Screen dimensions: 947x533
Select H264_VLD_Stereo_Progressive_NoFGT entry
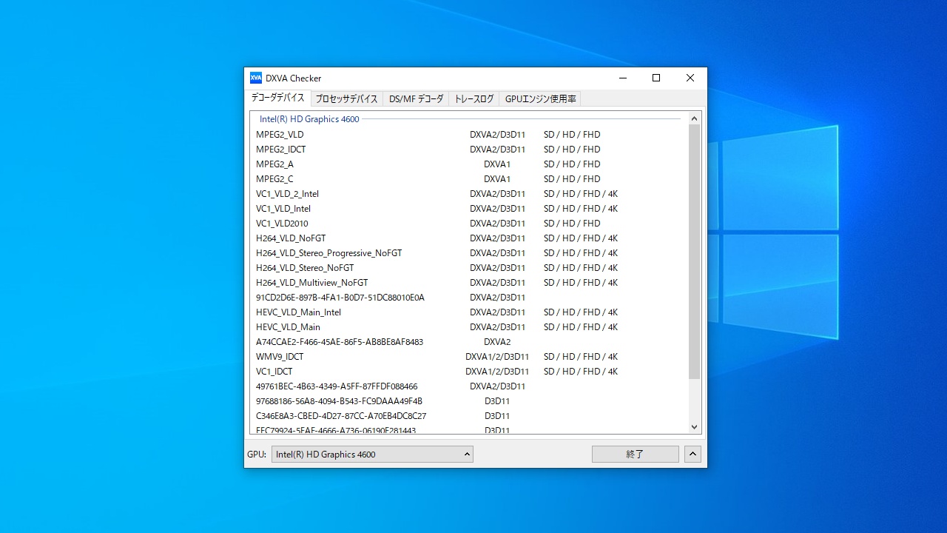point(468,253)
